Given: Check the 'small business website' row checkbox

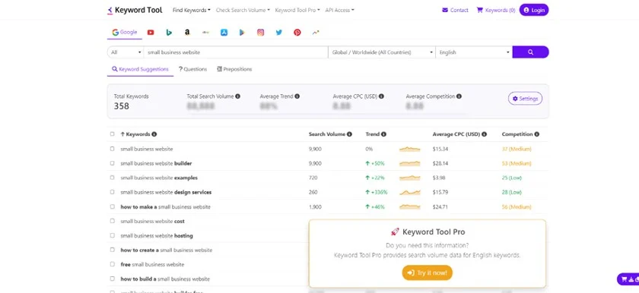Looking at the screenshot, I should pyautogui.click(x=113, y=149).
